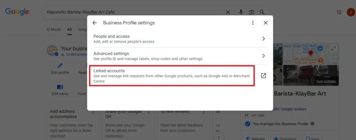Click into the Google search field
Screen dimensions: 356x140
[132, 12]
